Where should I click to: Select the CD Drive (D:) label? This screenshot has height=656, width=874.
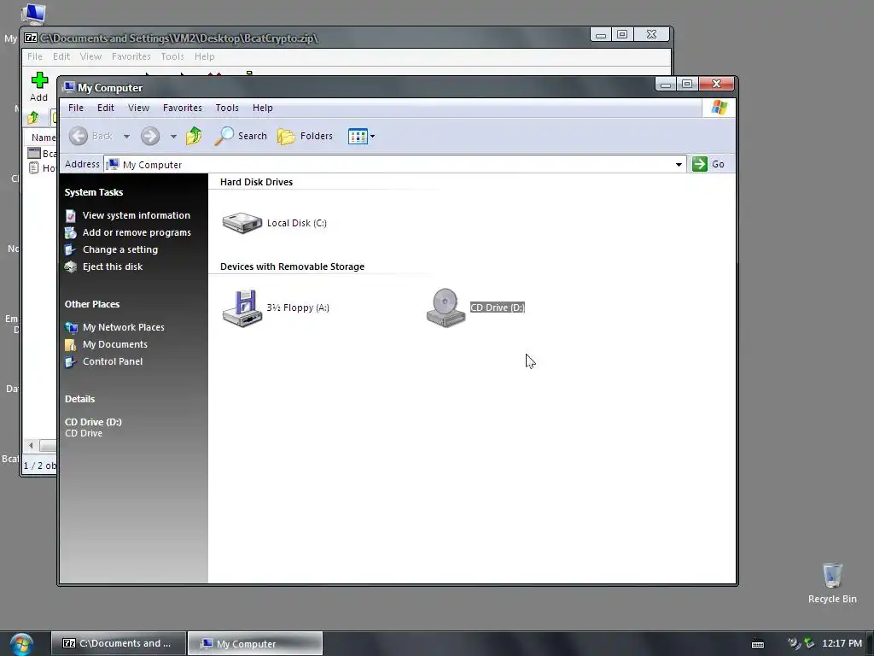pos(498,307)
